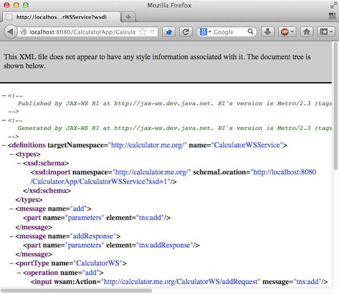Open the Downloads panel

pyautogui.click(x=269, y=32)
